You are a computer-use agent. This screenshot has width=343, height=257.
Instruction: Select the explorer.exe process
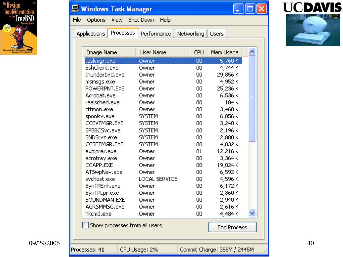163,151
